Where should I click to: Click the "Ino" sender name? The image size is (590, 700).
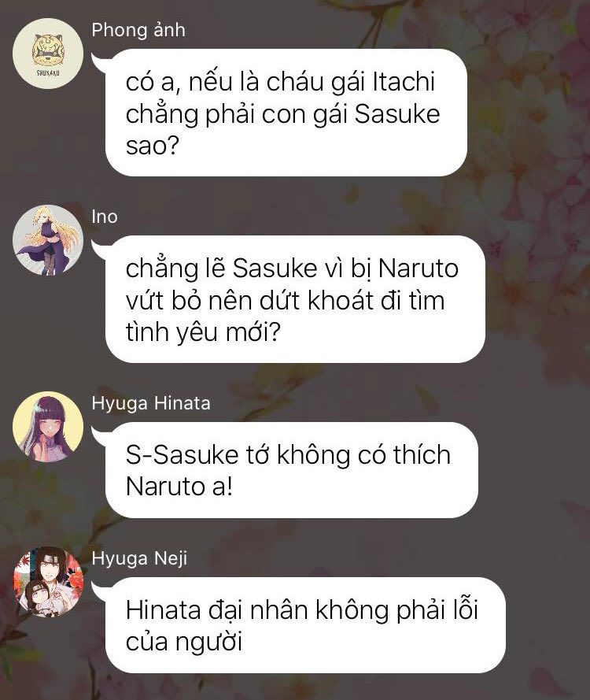(x=105, y=217)
